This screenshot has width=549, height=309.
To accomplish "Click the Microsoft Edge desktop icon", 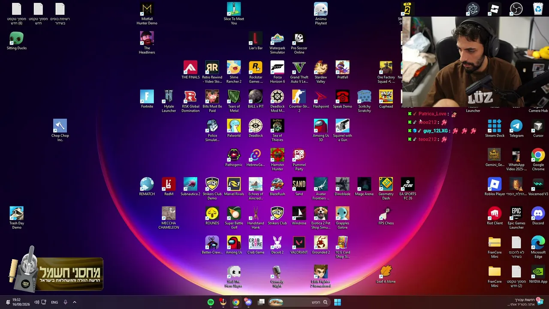I will point(538,247).
